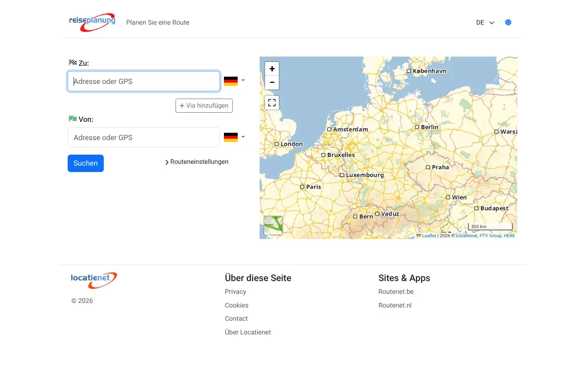Click the Suchen button
The image size is (585, 365).
click(x=85, y=163)
